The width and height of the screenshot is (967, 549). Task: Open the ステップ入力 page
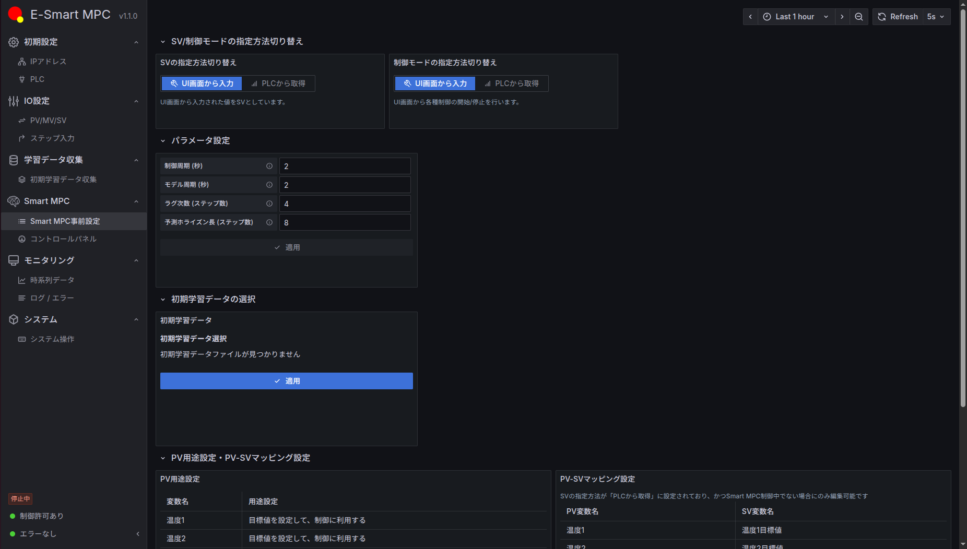pyautogui.click(x=52, y=138)
